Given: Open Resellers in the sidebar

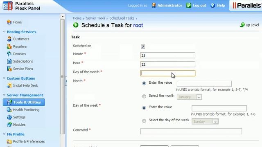Looking at the screenshot, I should point(20,46).
